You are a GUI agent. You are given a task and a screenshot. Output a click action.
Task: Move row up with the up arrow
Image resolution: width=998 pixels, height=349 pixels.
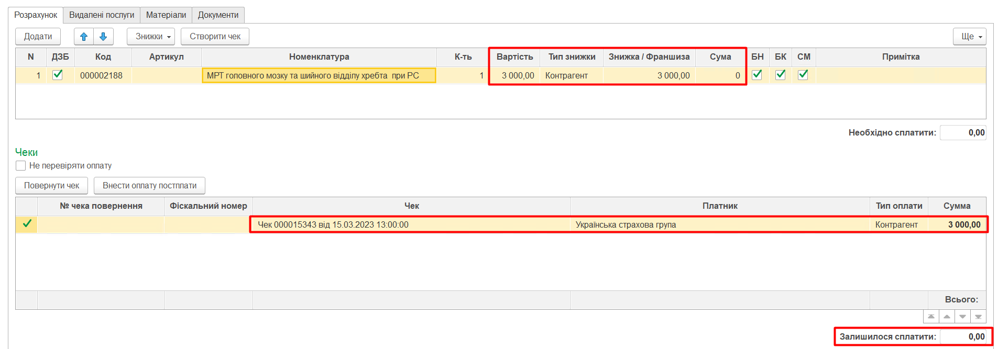84,37
